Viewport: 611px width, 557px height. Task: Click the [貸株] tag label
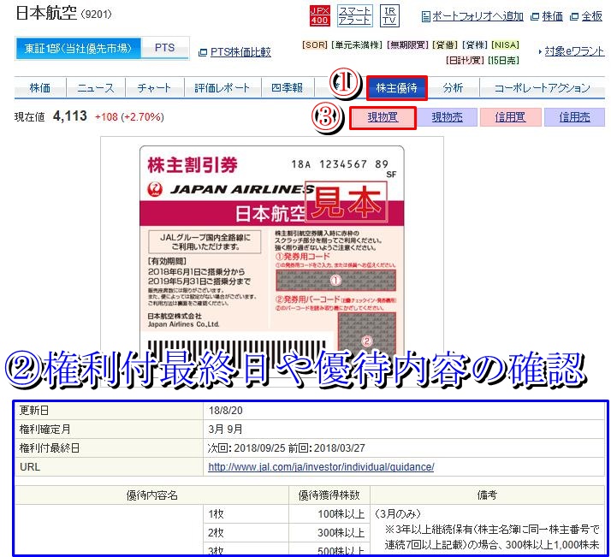point(475,45)
